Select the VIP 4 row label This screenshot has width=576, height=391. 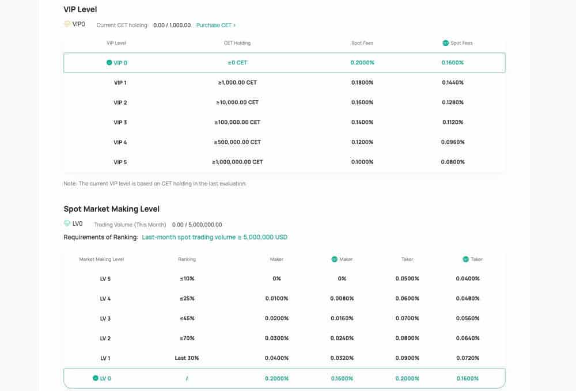(x=120, y=142)
